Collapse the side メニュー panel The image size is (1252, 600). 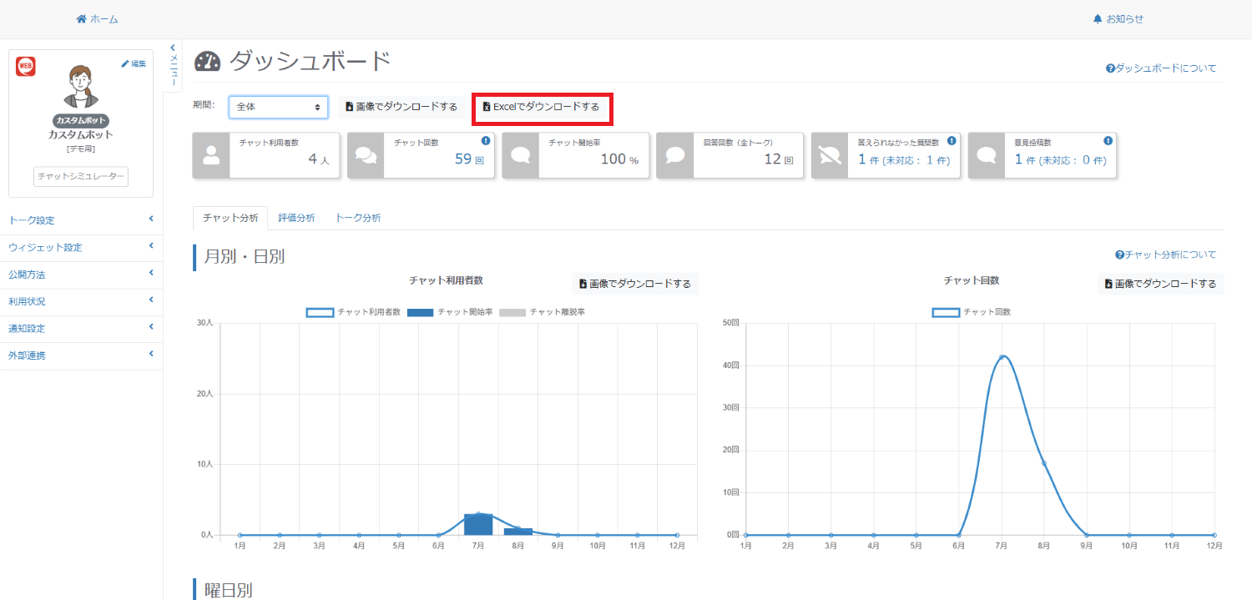pos(174,65)
